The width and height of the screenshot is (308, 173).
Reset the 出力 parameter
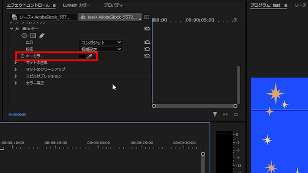pyautogui.click(x=147, y=42)
